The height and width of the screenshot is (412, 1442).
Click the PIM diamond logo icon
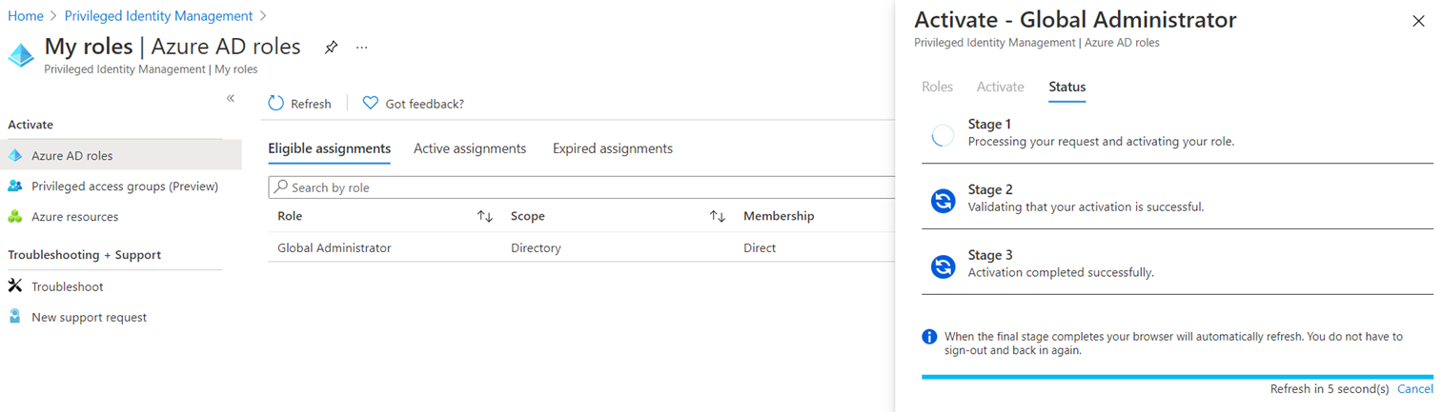21,56
